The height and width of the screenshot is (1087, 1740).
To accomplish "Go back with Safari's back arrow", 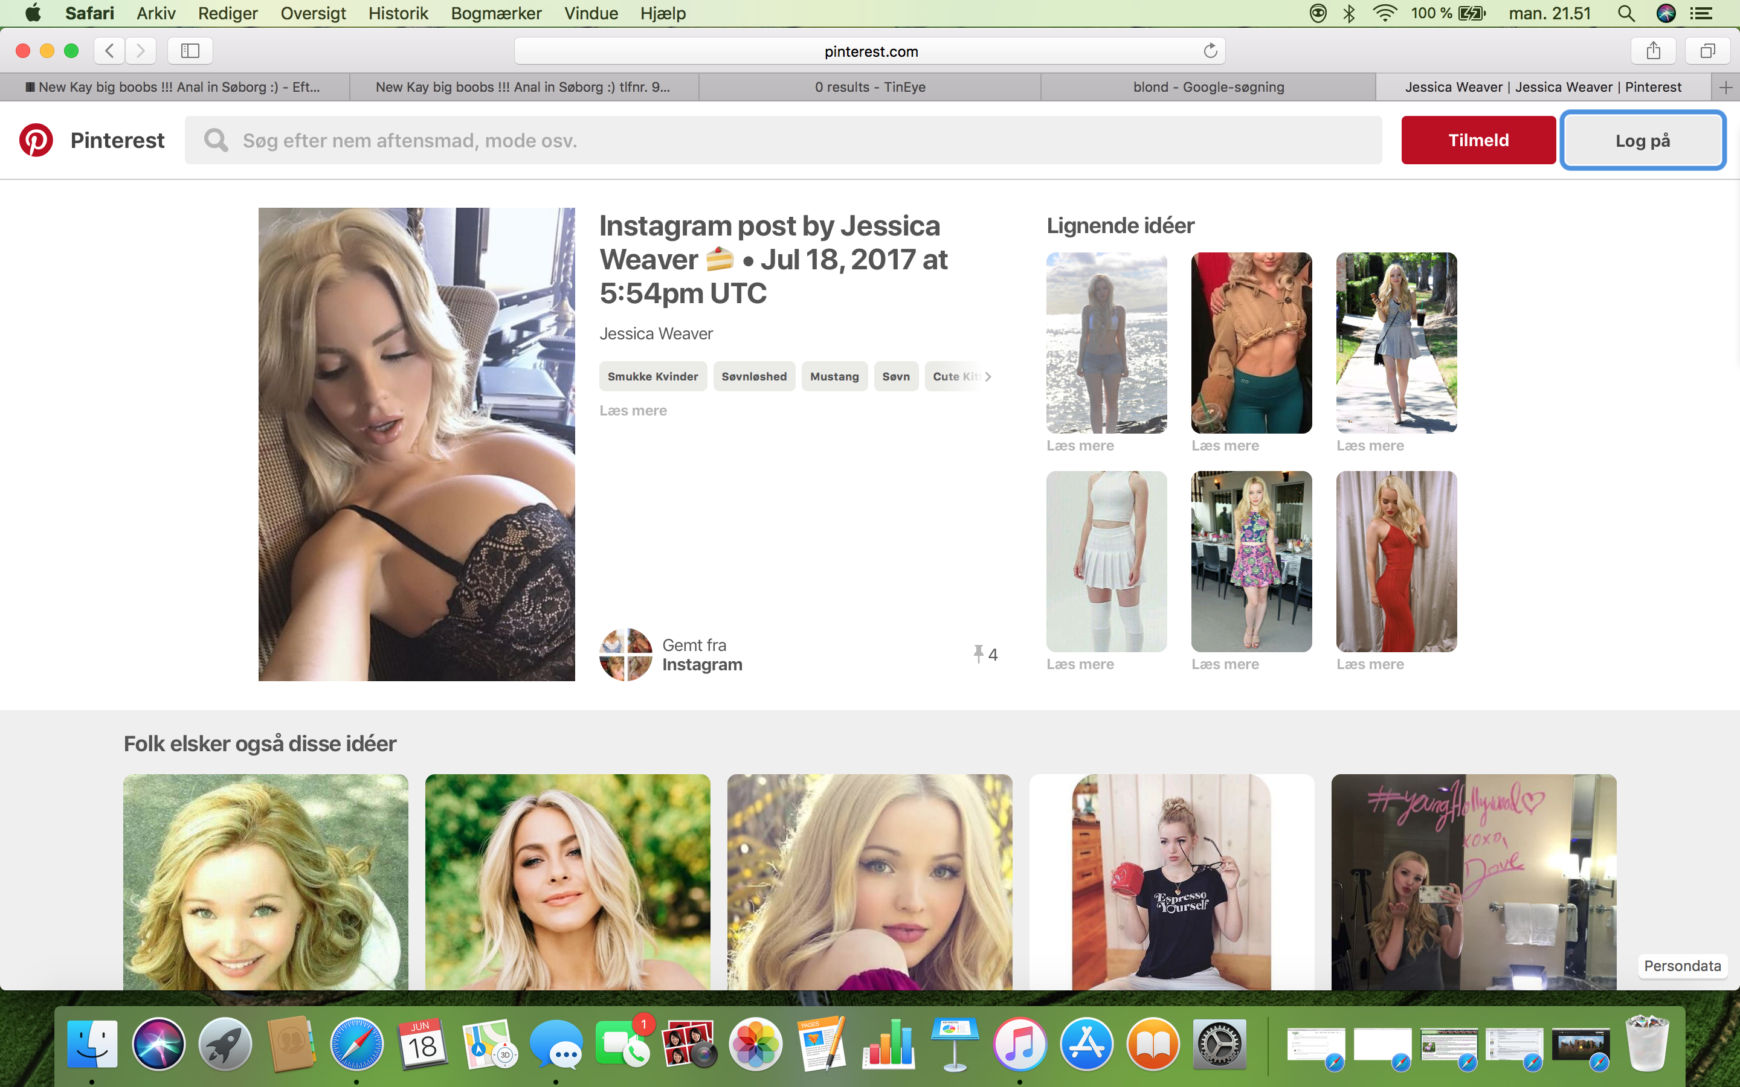I will tap(109, 50).
